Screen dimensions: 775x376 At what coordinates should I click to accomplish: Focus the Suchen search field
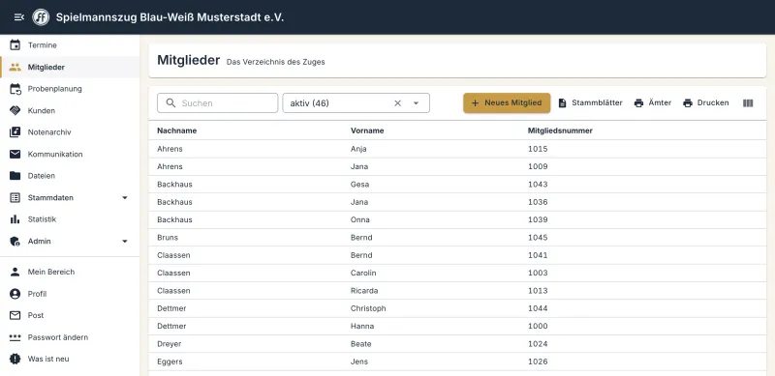[x=217, y=103]
